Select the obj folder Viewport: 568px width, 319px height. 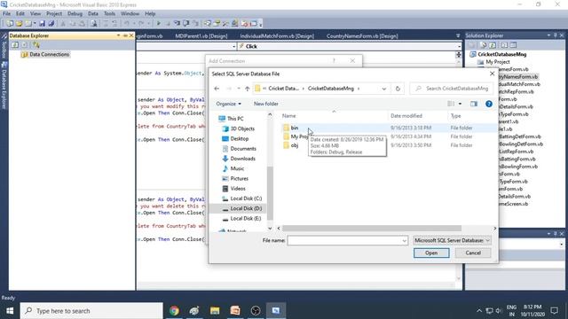(295, 145)
